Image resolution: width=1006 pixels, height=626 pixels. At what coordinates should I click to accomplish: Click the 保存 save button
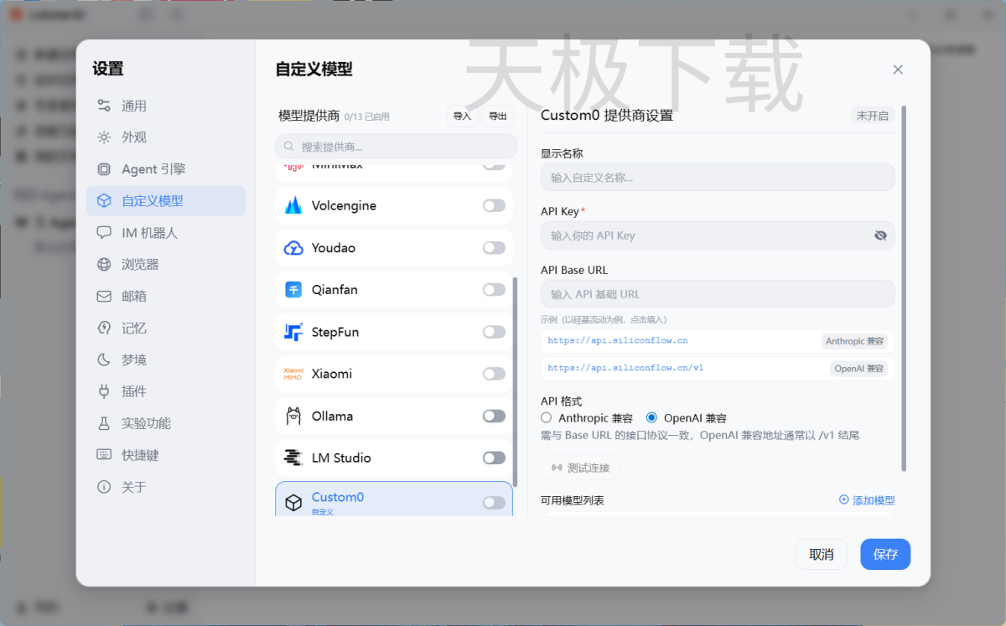pyautogui.click(x=885, y=554)
